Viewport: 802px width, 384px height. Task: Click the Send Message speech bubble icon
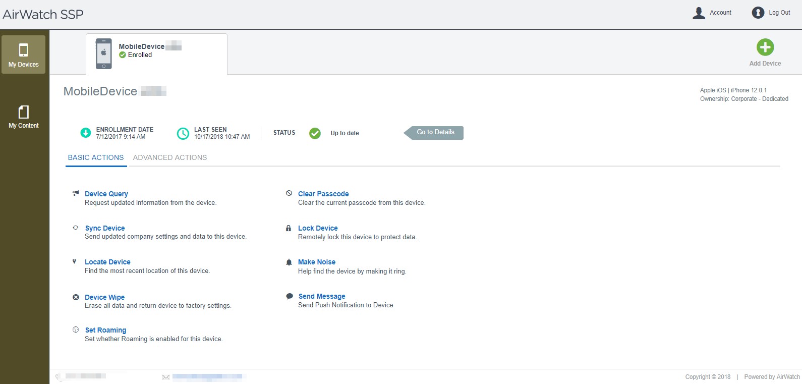pyautogui.click(x=289, y=296)
